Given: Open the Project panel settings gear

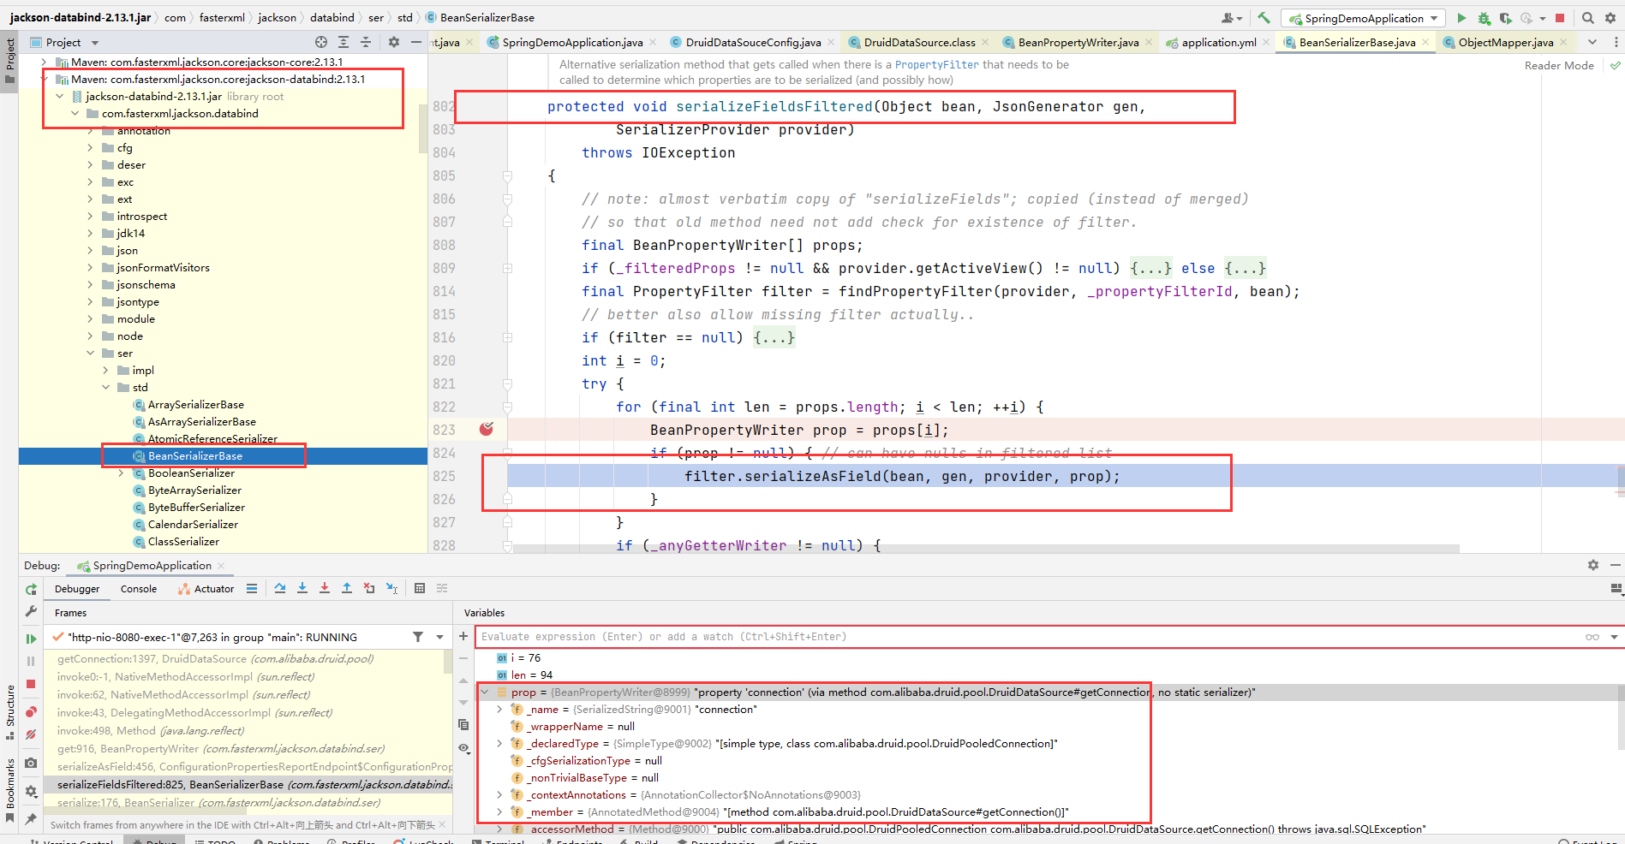Looking at the screenshot, I should coord(393,42).
